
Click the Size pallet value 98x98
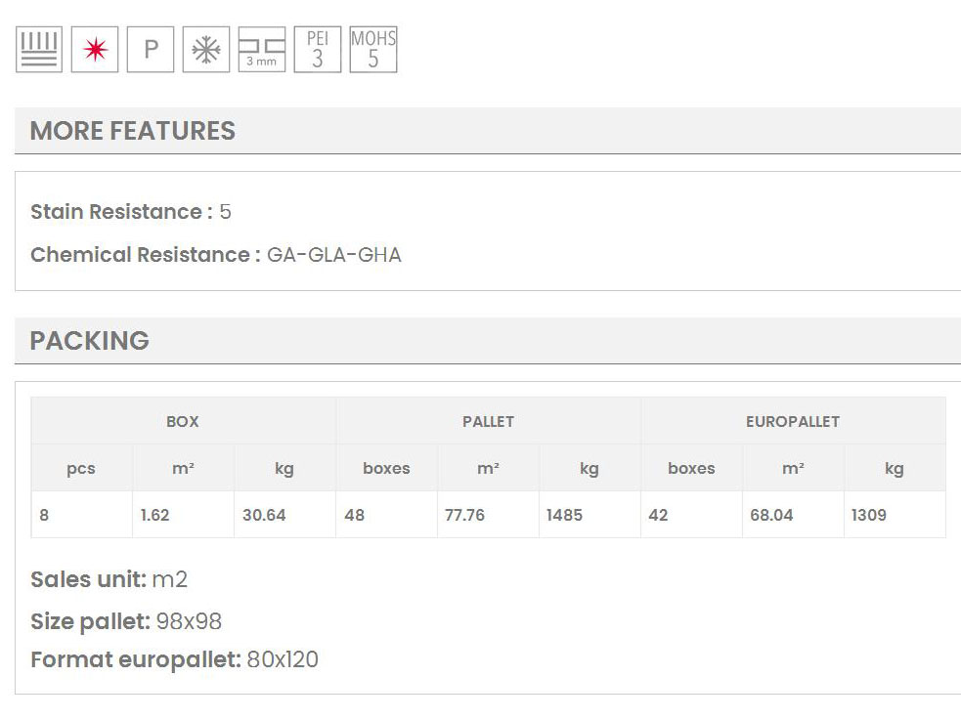189,621
